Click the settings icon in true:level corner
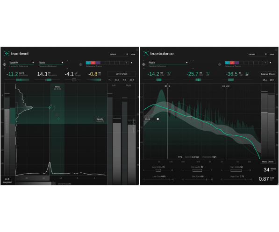 (x=137, y=49)
